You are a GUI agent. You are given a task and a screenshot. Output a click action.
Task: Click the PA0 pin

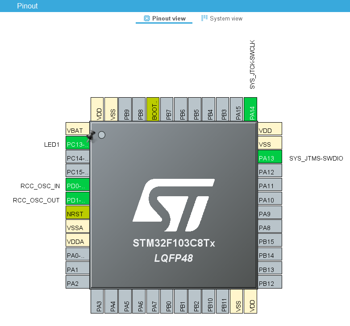point(78,254)
